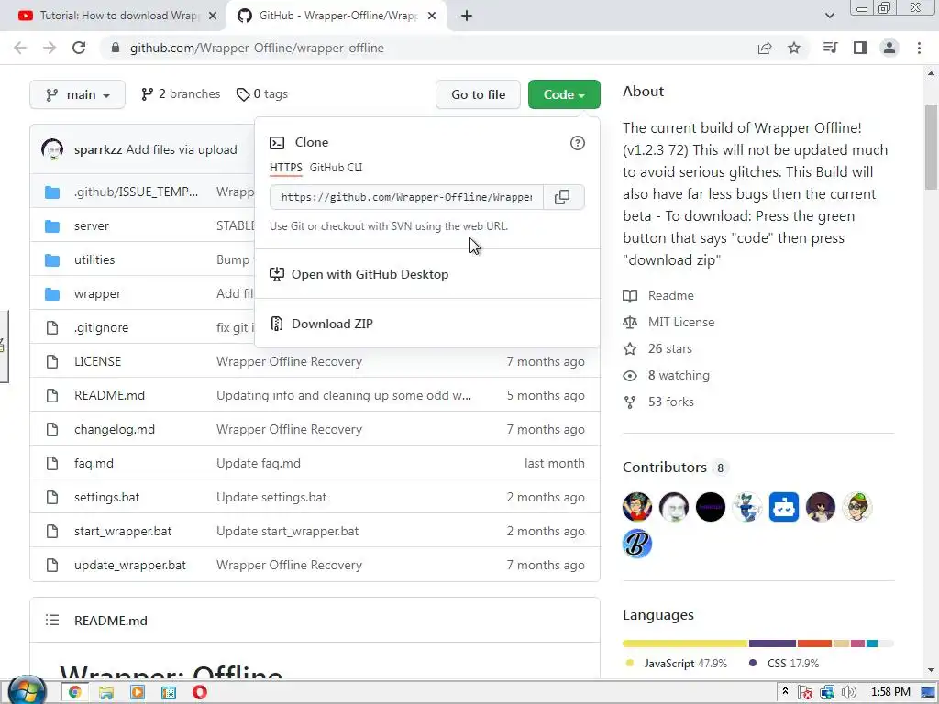939x704 pixels.
Task: Open Chrome profile avatar icon
Action: [x=889, y=48]
